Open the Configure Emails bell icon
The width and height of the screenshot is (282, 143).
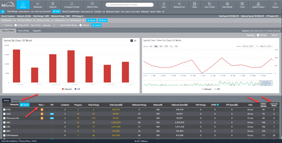click(x=72, y=4)
